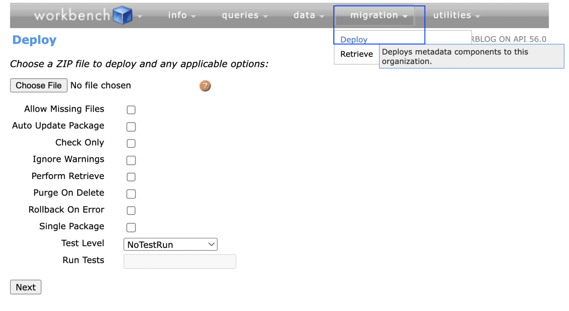Select Retrieve from the migration menu
Viewport: 569px width, 311px height.
click(x=356, y=54)
